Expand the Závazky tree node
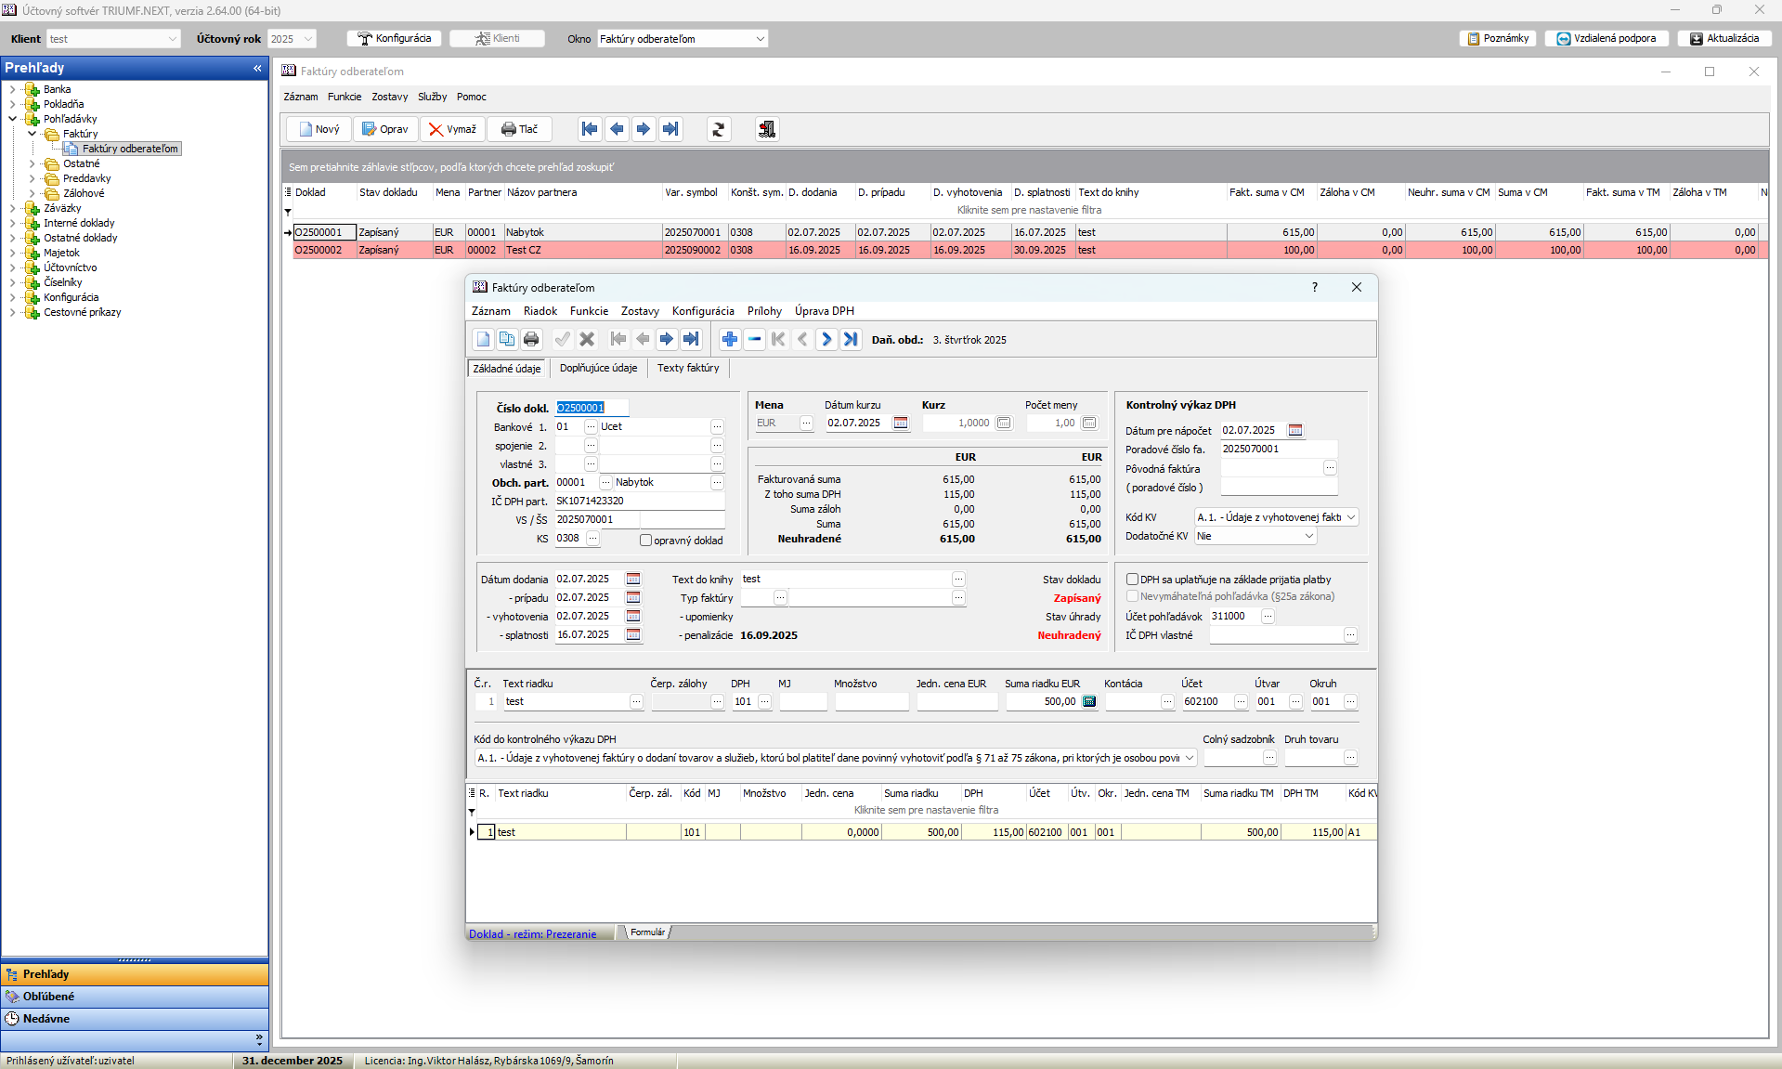Screen dimensions: 1782x1069 point(12,208)
